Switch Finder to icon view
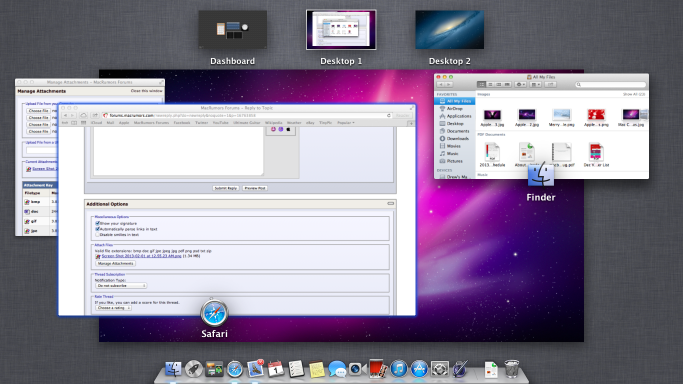The image size is (683, 384). pos(481,84)
